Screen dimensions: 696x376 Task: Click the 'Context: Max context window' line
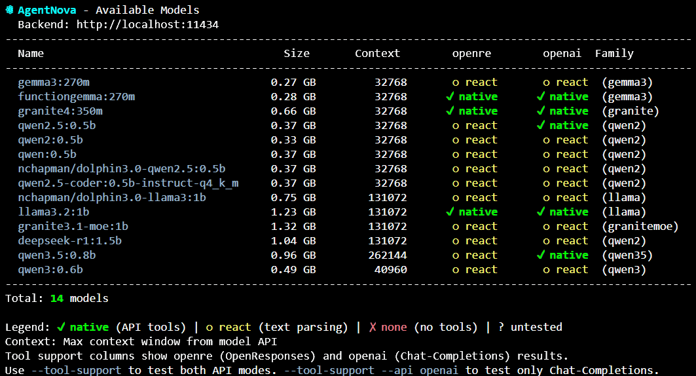(x=141, y=341)
